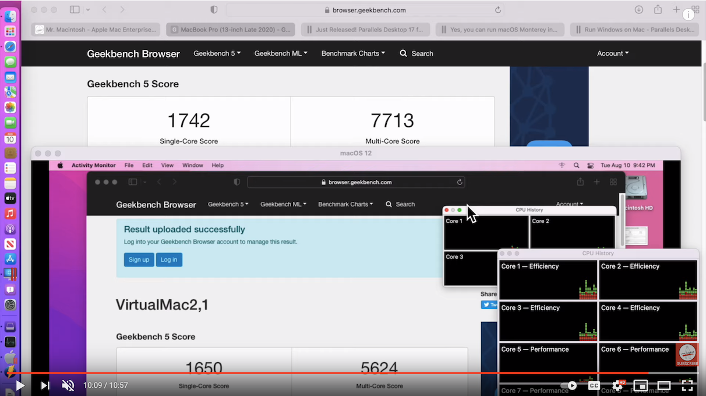Open Account dropdown in outer page
This screenshot has width=706, height=396.
pos(613,53)
